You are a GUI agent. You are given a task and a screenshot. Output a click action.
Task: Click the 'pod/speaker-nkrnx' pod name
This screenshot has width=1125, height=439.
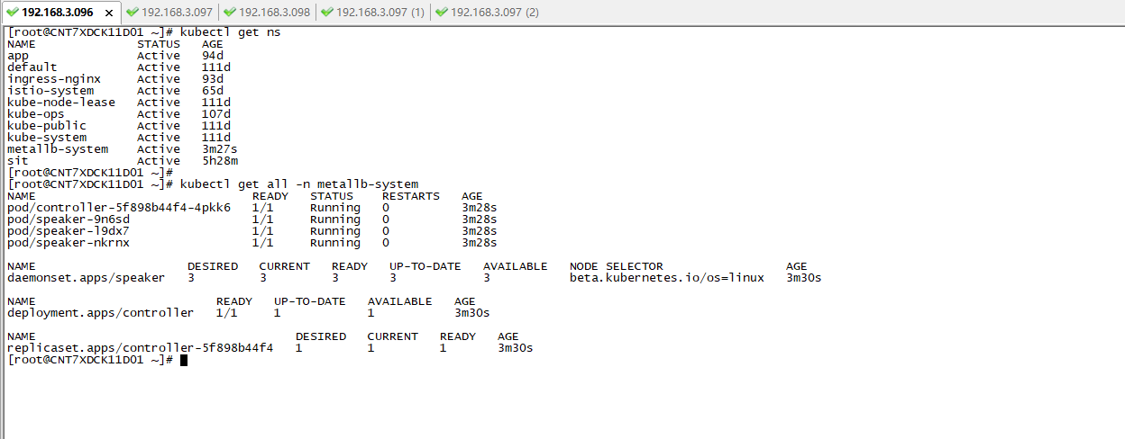69,243
